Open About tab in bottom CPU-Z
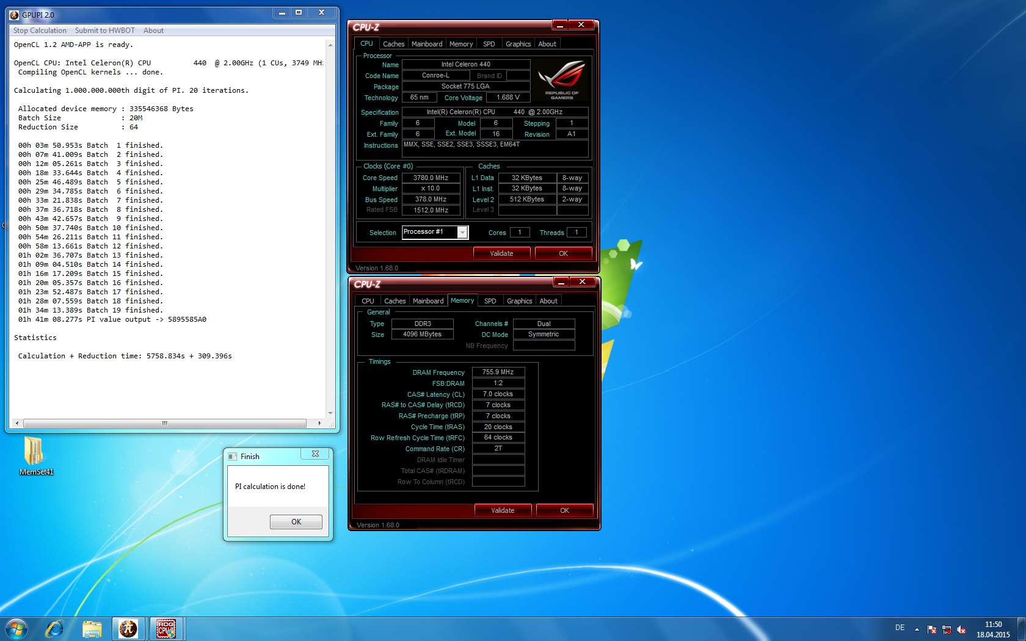This screenshot has height=641, width=1026. click(x=548, y=301)
